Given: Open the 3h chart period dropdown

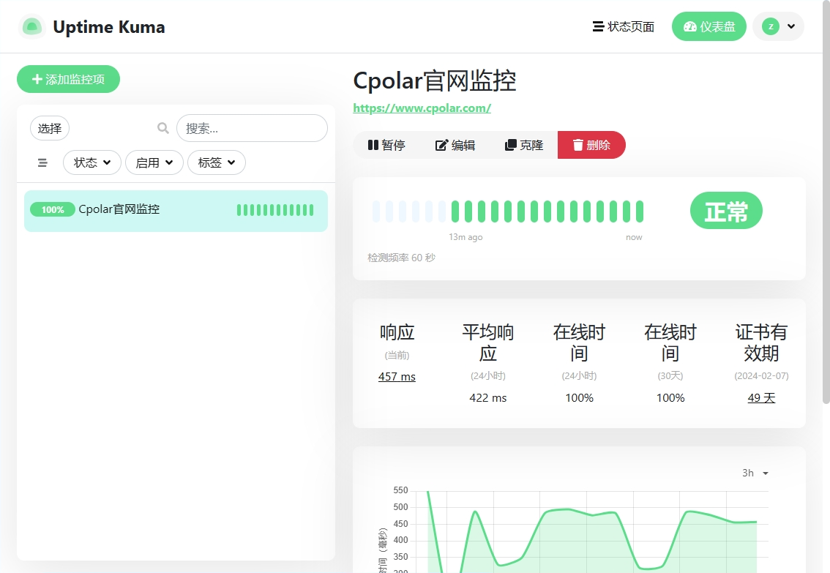Looking at the screenshot, I should (x=755, y=473).
